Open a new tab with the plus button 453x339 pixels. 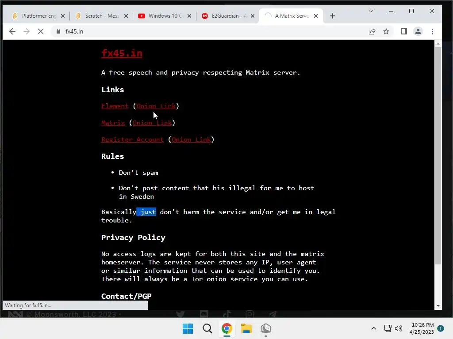pyautogui.click(x=333, y=16)
